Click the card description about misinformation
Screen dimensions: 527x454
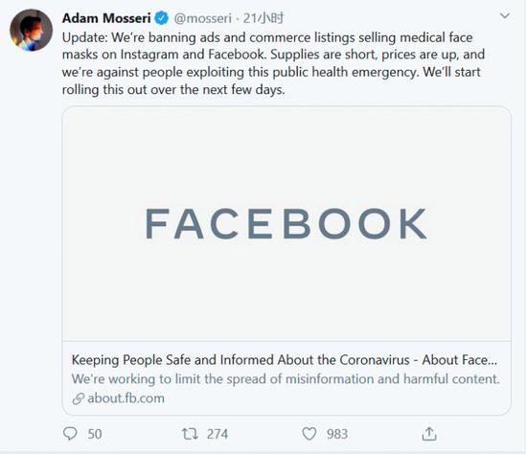(x=286, y=379)
